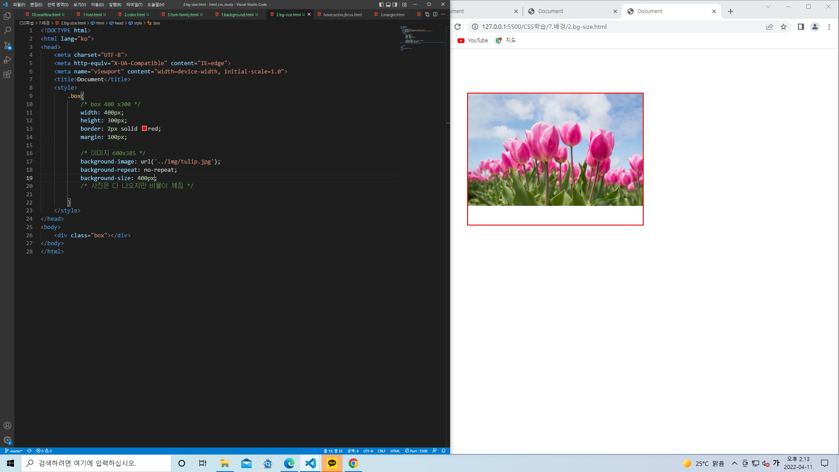The width and height of the screenshot is (839, 472).
Task: Open the 도움말(H) menu
Action: [156, 4]
